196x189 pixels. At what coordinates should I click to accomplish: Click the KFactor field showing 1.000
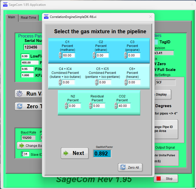point(27,75)
